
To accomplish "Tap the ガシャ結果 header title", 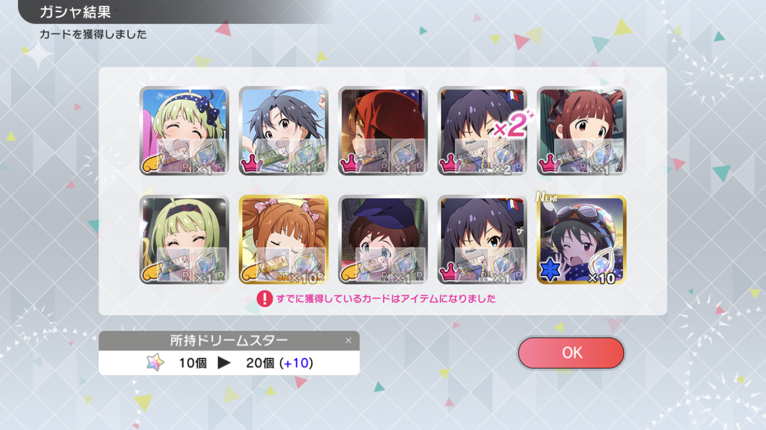I will click(x=75, y=12).
